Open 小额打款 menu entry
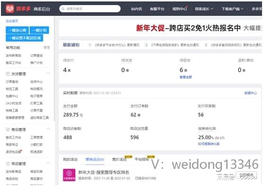Image resolution: width=263 pixels, height=186 pixels. point(36,145)
